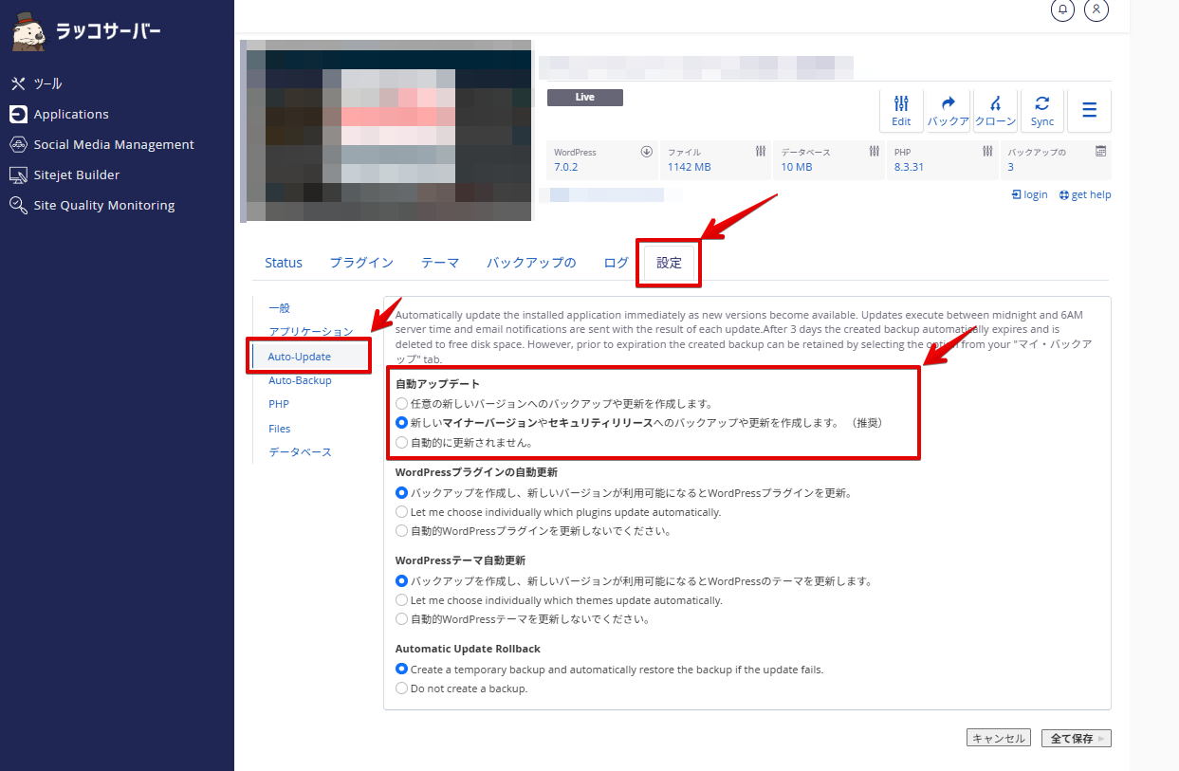This screenshot has height=771, width=1179.
Task: Click the Applications sidebar icon
Action: [x=18, y=114]
